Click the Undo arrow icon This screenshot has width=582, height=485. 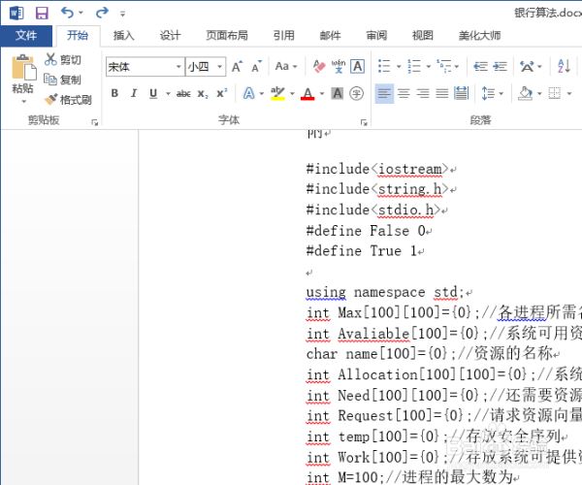66,13
